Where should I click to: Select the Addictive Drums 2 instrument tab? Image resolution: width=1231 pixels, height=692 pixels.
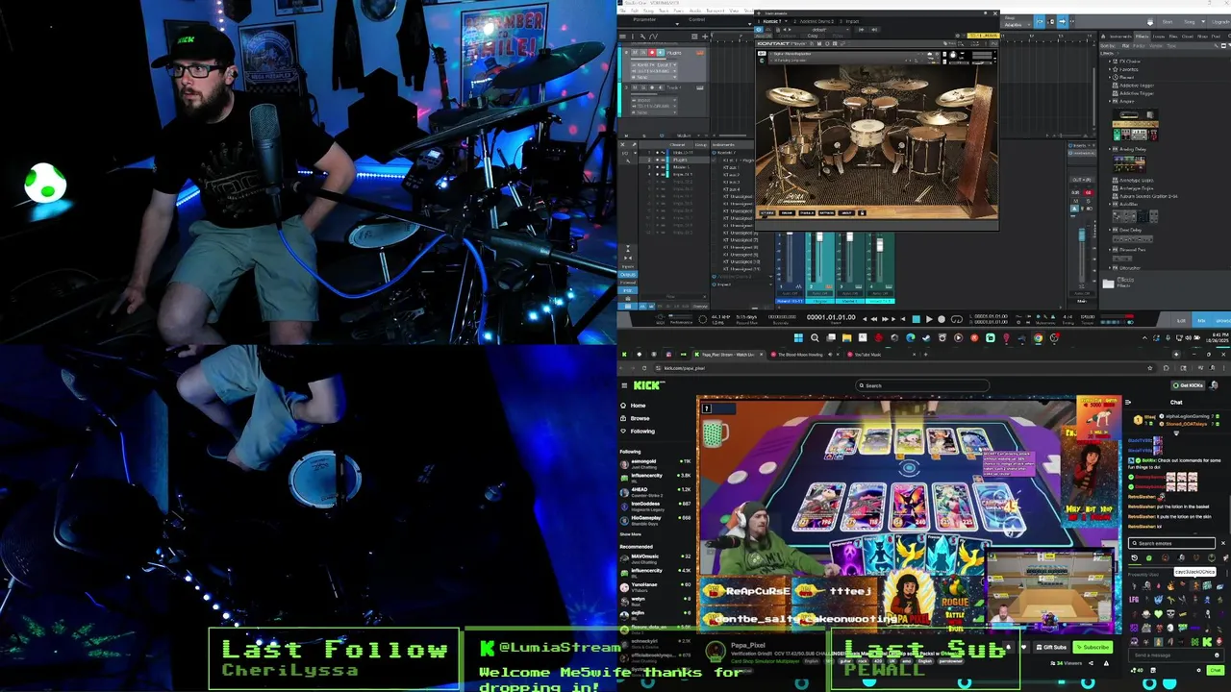point(816,21)
